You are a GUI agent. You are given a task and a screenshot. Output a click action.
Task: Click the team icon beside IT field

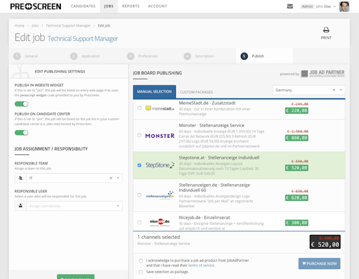point(20,178)
